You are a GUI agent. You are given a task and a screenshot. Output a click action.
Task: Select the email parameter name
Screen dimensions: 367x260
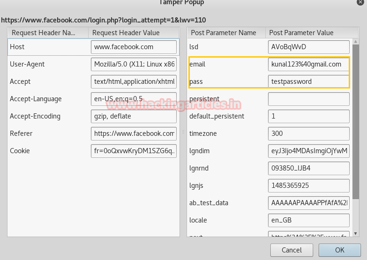tap(197, 64)
